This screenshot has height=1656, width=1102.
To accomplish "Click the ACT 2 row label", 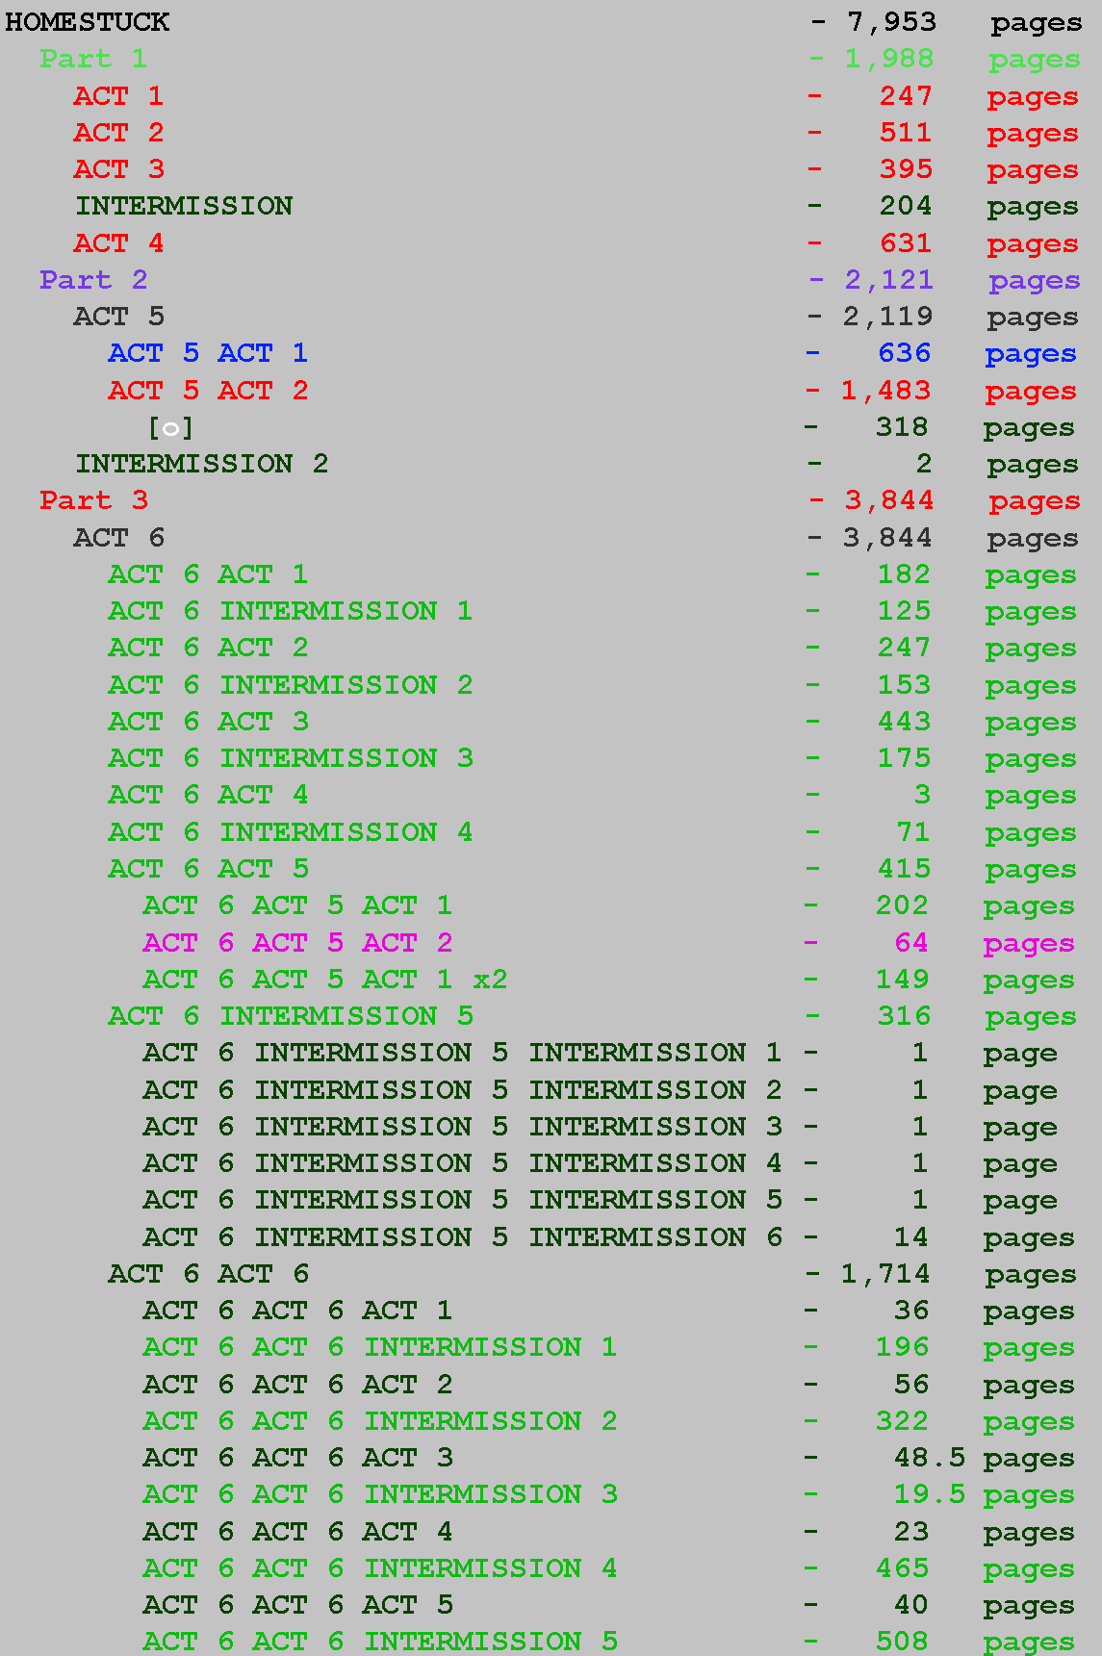I will pos(118,133).
